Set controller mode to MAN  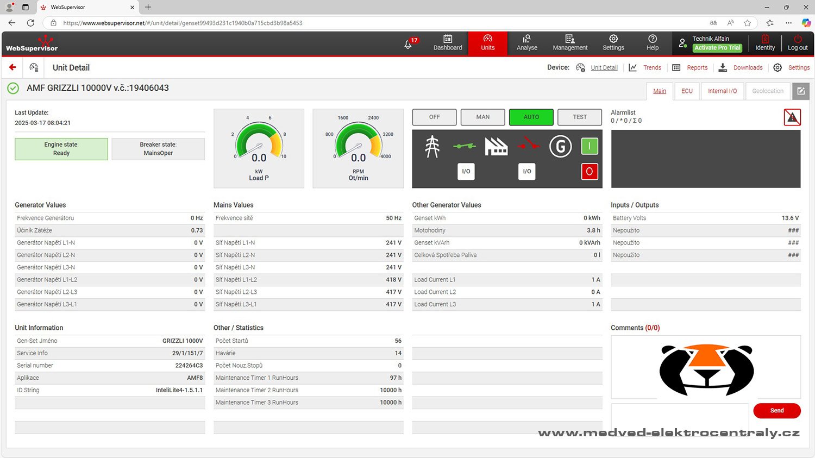[x=482, y=117]
